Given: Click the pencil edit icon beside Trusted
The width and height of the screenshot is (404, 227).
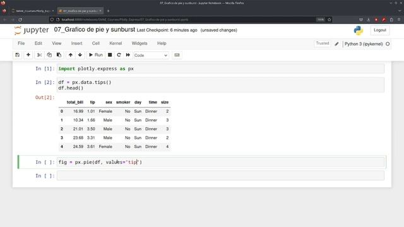Looking at the screenshot, I should [336, 44].
